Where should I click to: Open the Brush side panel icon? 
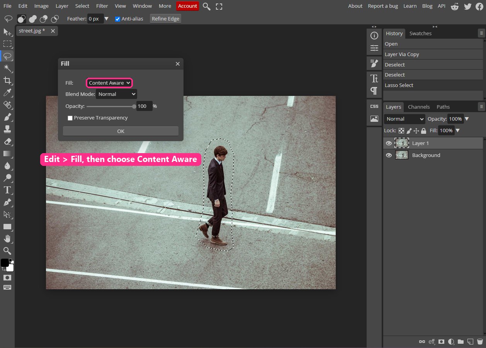pyautogui.click(x=374, y=63)
